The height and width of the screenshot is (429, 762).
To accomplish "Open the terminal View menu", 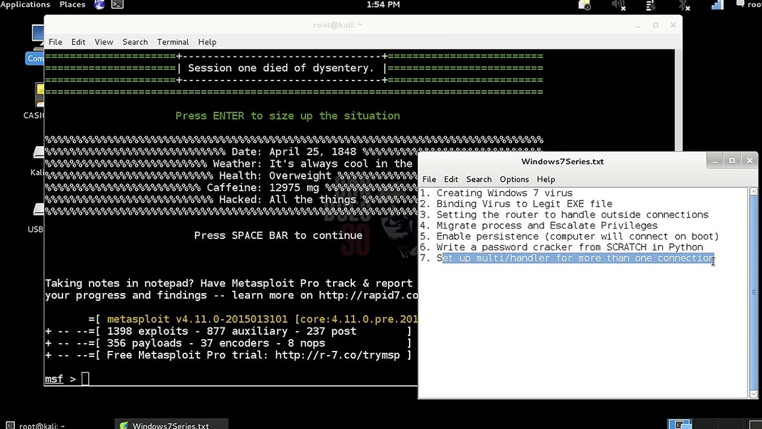I will tap(104, 42).
